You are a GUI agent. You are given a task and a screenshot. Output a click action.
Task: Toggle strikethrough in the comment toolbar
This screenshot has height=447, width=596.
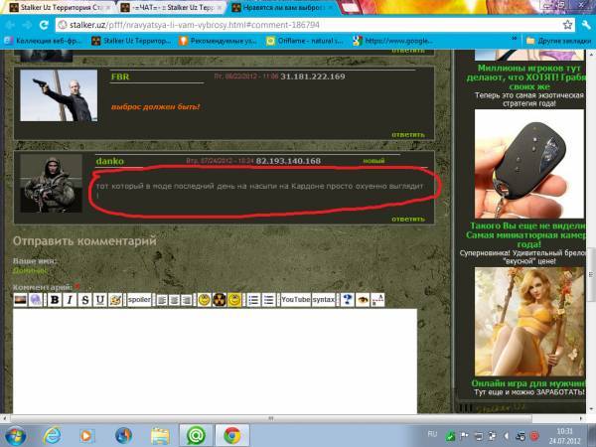pos(85,300)
